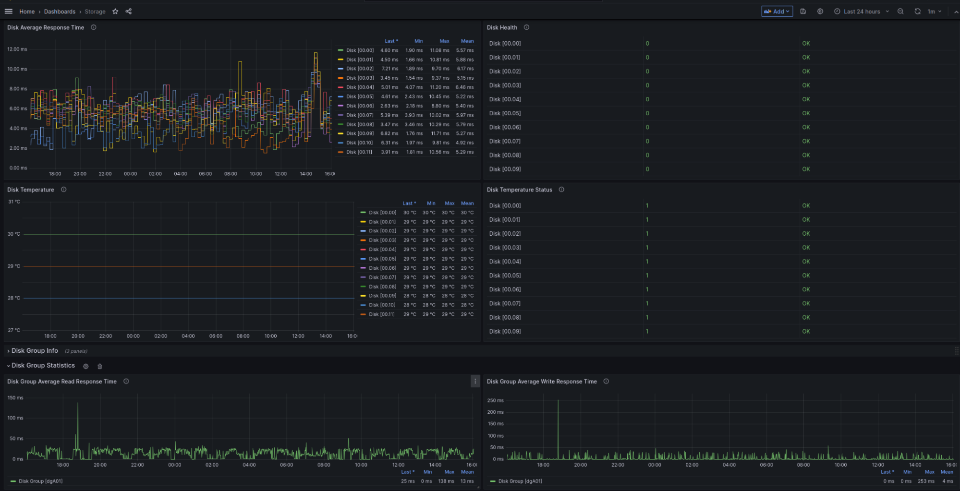Open Disk Group Statistics row settings gear
Viewport: 960px width, 491px height.
[86, 366]
